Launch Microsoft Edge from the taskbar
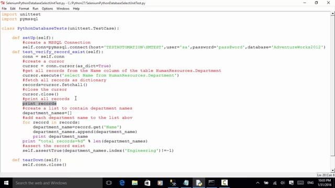Image resolution: width=335 pixels, height=188 pixels. [122, 183]
